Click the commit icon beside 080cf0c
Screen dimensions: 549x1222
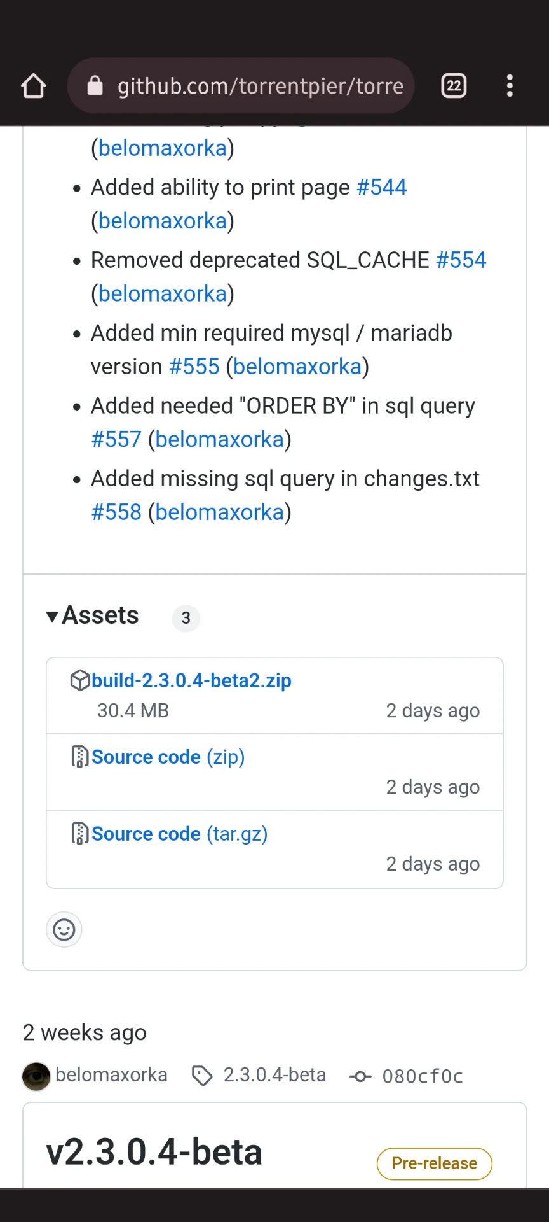tap(360, 1076)
